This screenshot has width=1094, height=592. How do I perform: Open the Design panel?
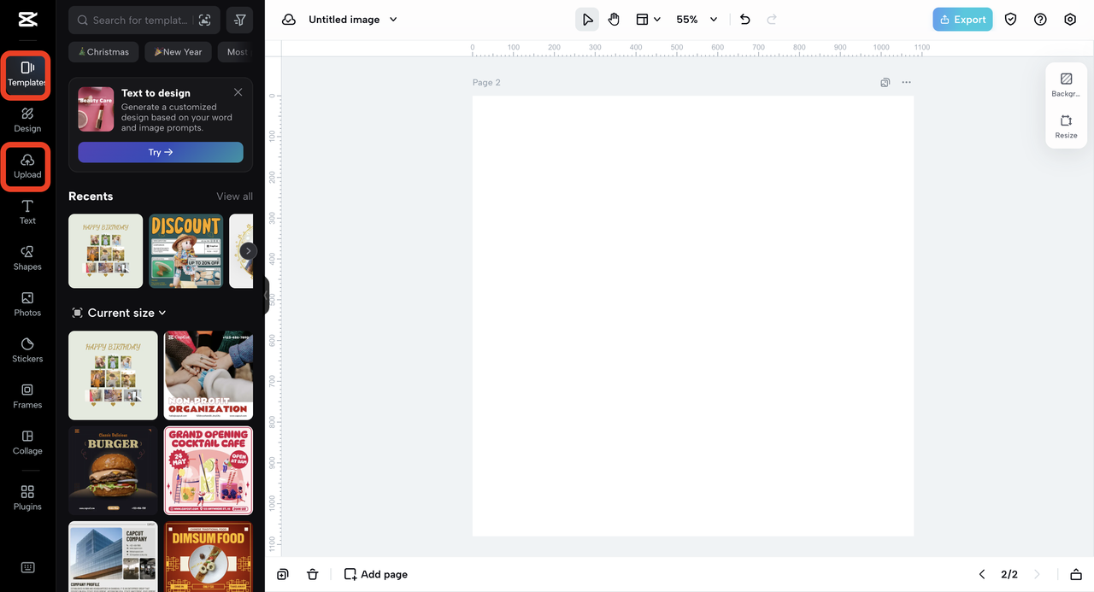point(27,120)
